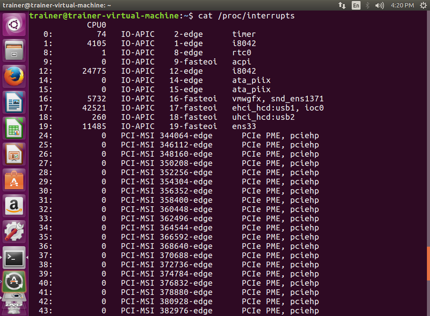Click the 382976-edge value
The width and height of the screenshot is (430, 316).
186,311
